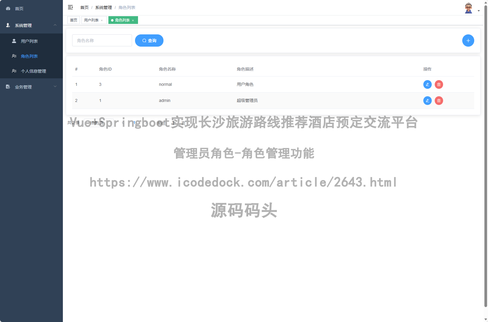Select the 首页 tab above the search bar

click(73, 20)
